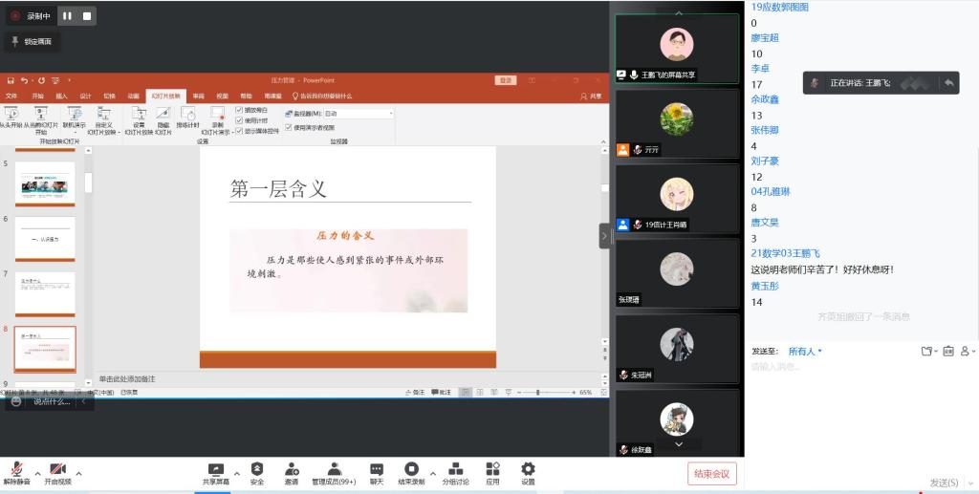Image resolution: width=979 pixels, height=494 pixels.
Task: Expand the arrow next to 开启视频
Action: [x=78, y=473]
